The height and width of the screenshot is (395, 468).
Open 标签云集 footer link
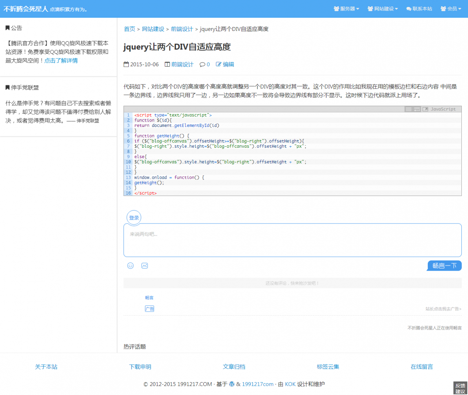328,367
